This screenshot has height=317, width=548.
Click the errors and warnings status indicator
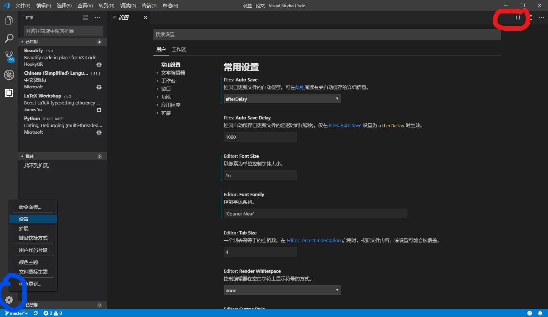pos(53,313)
